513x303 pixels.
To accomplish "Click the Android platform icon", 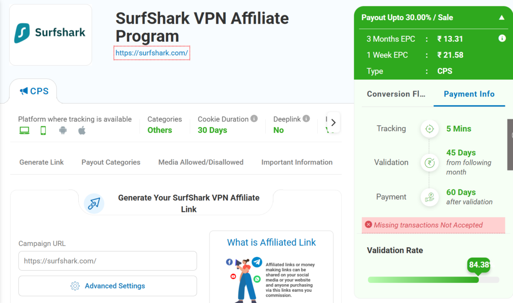I will [63, 131].
